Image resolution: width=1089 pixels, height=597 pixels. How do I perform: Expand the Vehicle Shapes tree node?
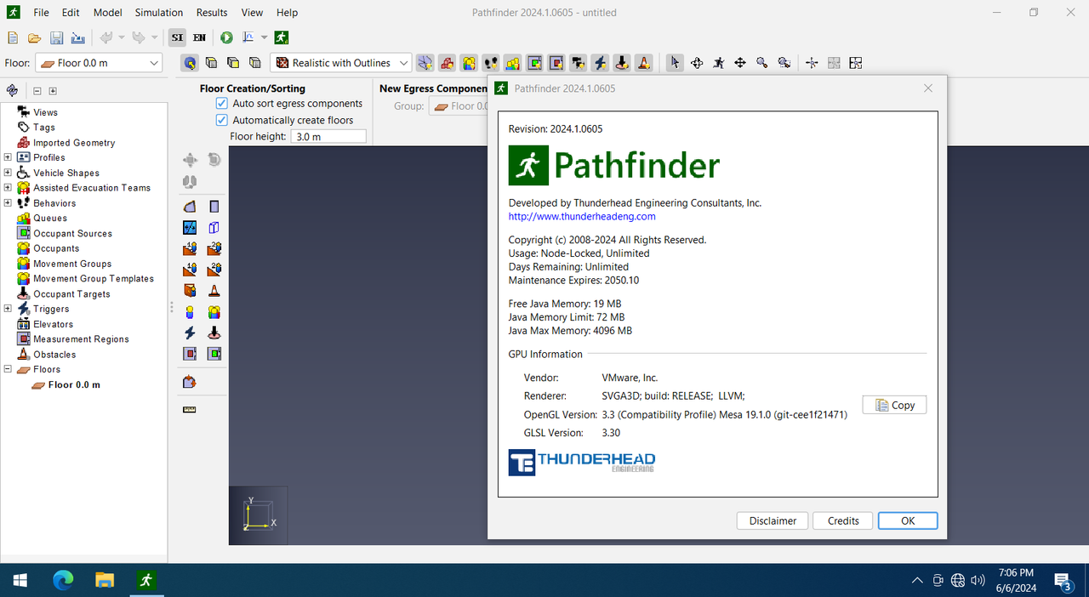point(8,173)
